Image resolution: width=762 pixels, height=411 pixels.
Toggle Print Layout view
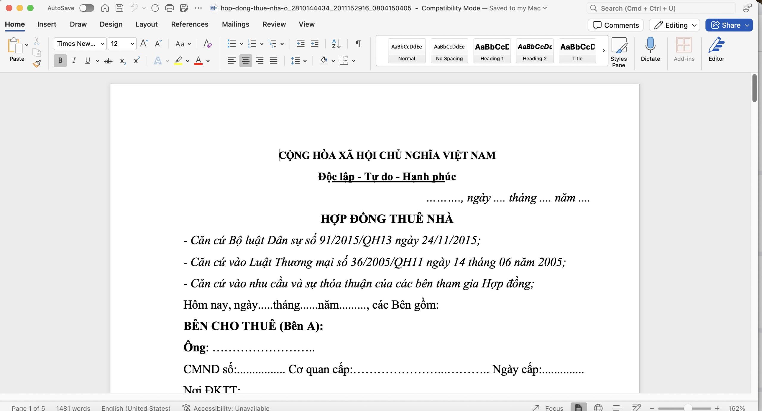[x=579, y=407]
